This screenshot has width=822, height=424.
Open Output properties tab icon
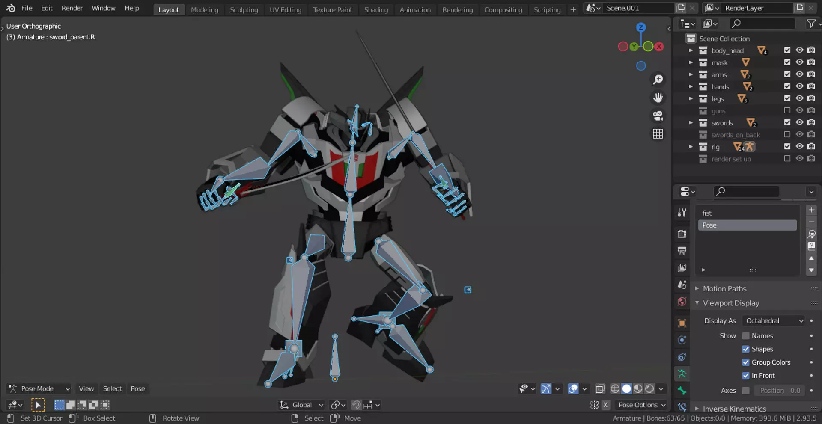point(682,251)
